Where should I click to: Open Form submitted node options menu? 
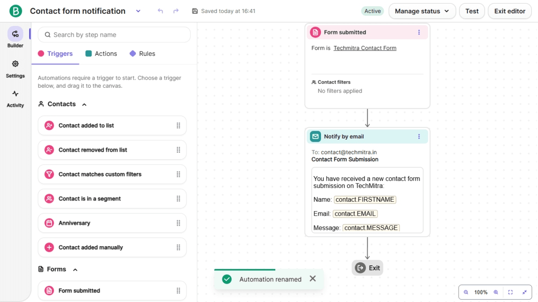(x=419, y=32)
